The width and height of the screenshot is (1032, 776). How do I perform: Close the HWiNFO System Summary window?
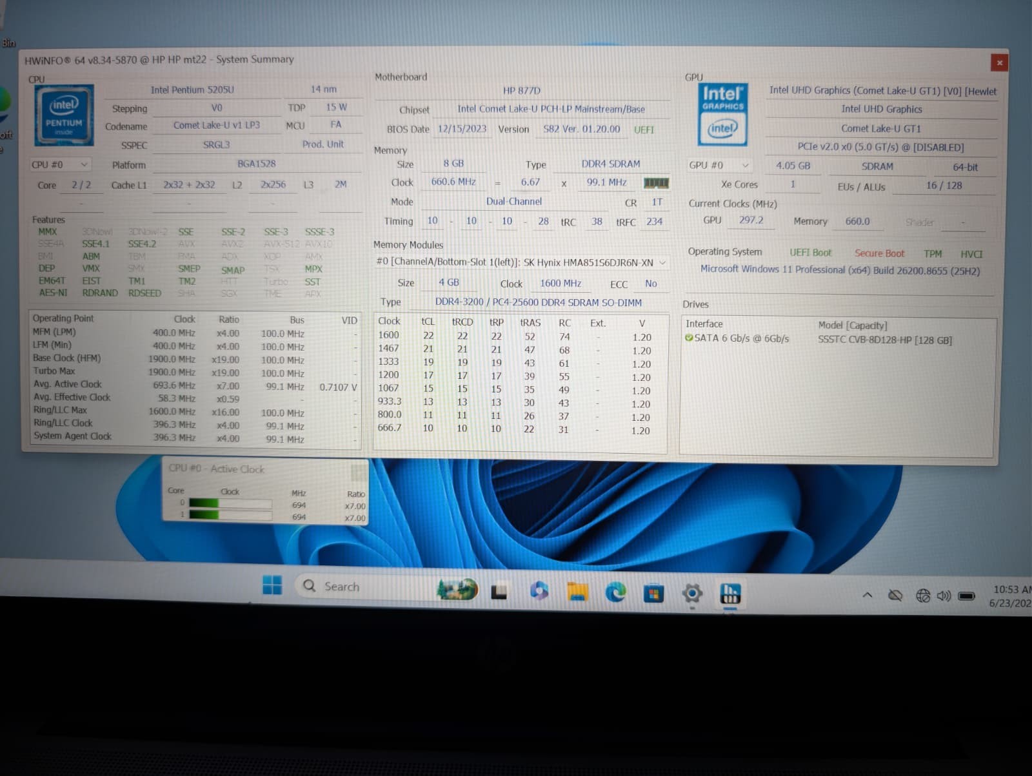[999, 63]
